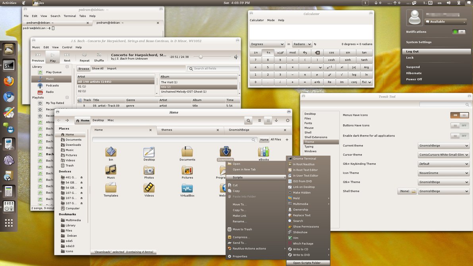
Task: Open the Degrees unit dropdown in Calculator
Action: tap(267, 44)
